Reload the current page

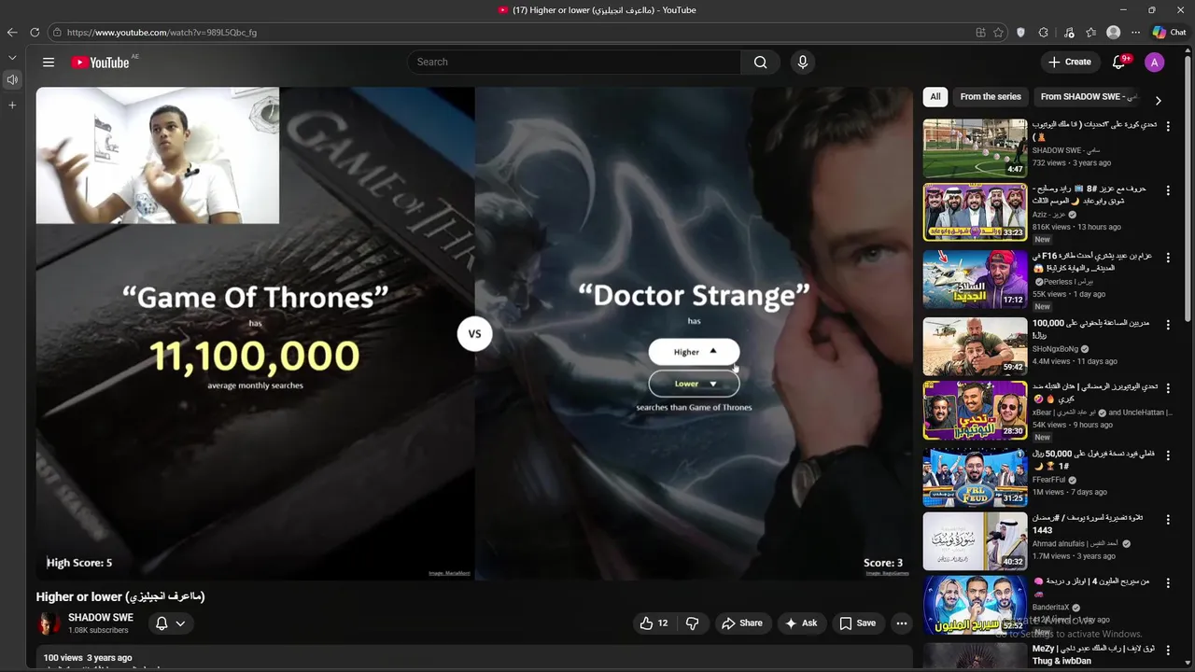pyautogui.click(x=35, y=32)
